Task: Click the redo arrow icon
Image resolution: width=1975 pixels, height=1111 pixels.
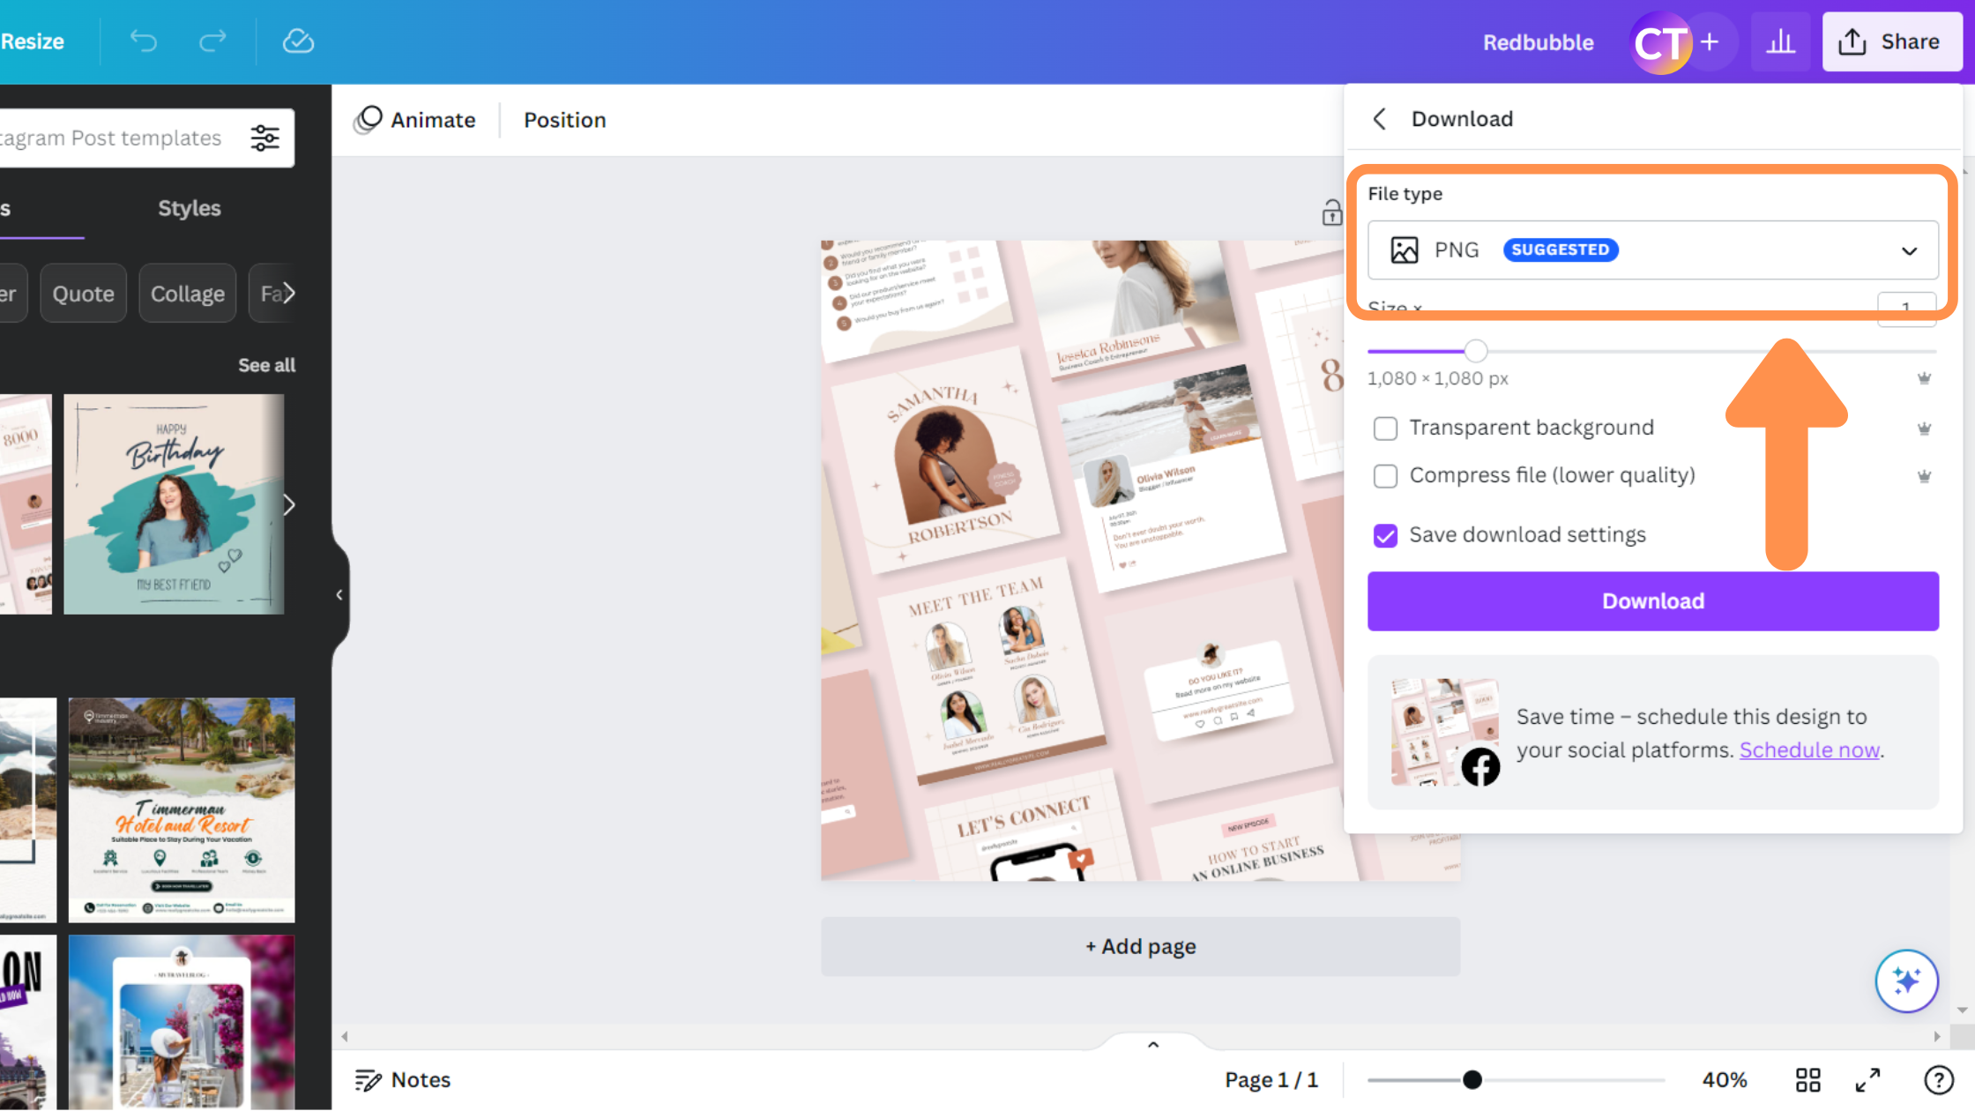Action: tap(212, 41)
